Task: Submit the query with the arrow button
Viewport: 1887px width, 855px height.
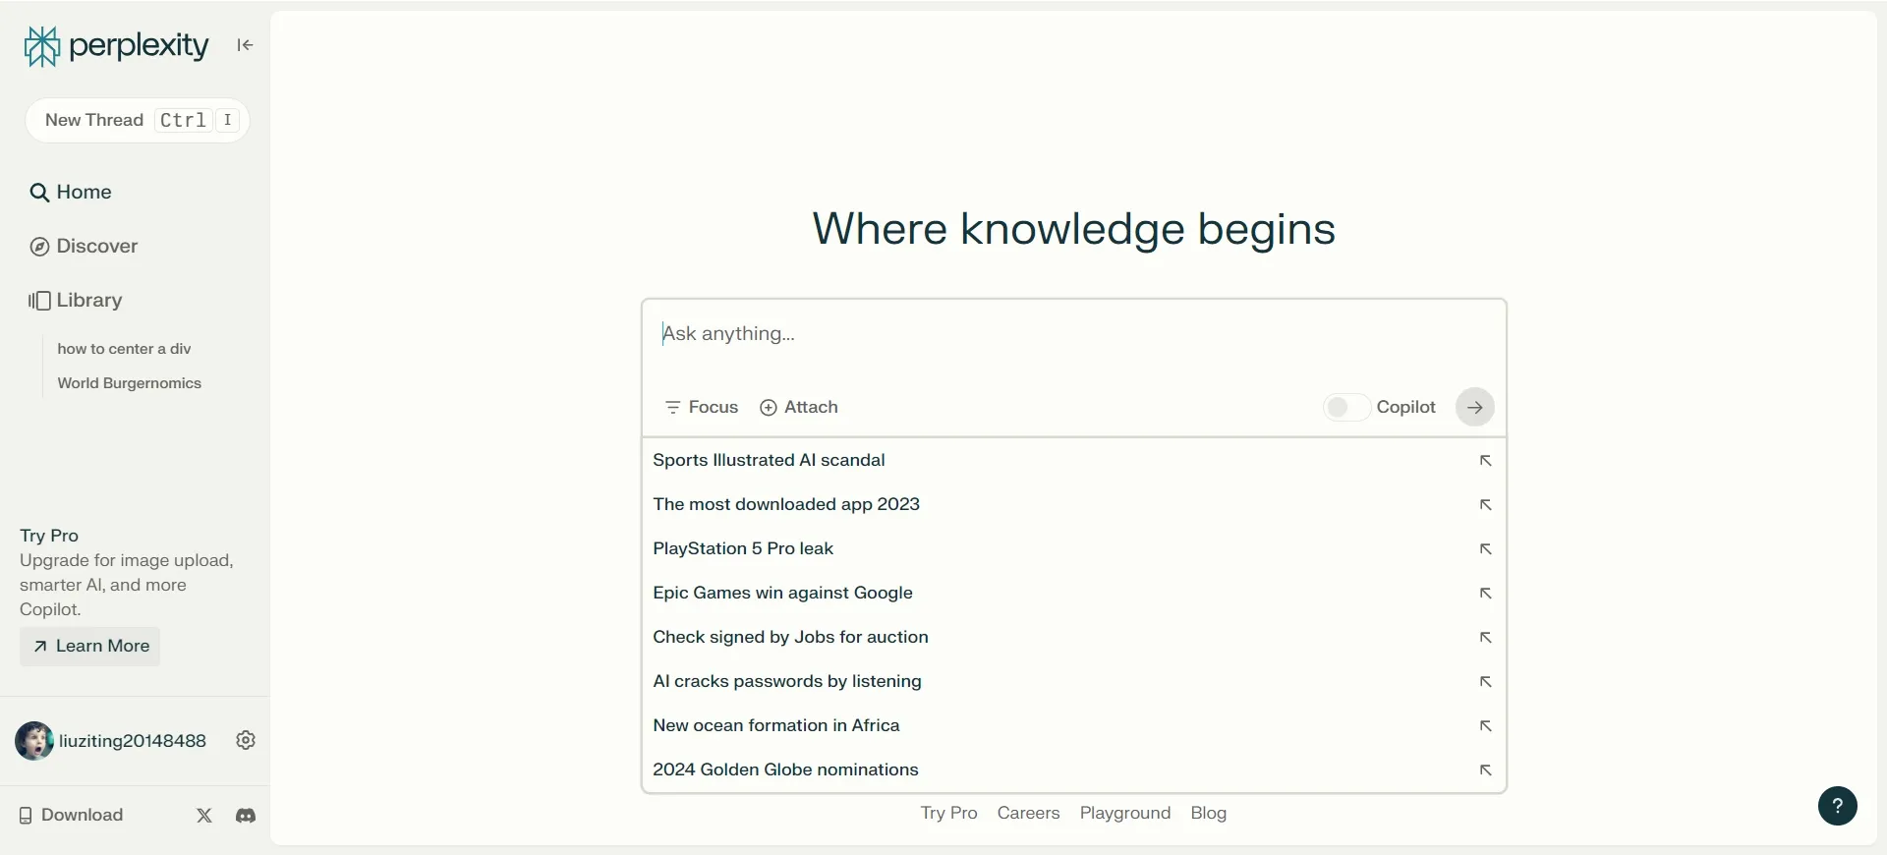Action: [1475, 408]
